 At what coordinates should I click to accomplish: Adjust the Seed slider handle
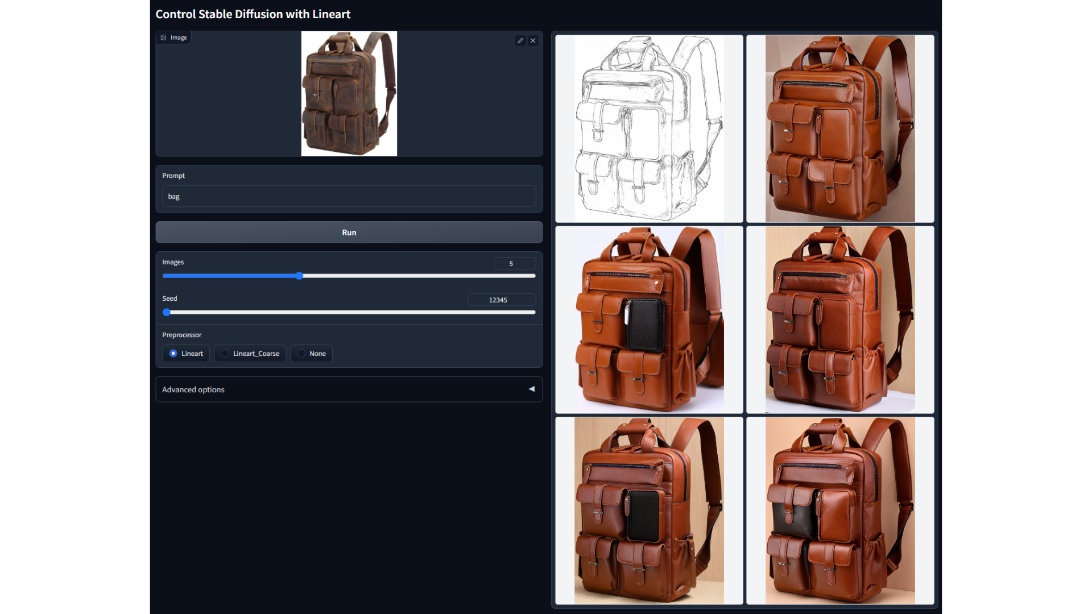coord(167,312)
